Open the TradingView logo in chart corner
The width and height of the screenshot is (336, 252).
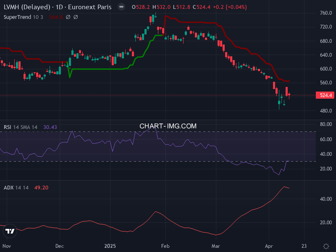click(10, 231)
